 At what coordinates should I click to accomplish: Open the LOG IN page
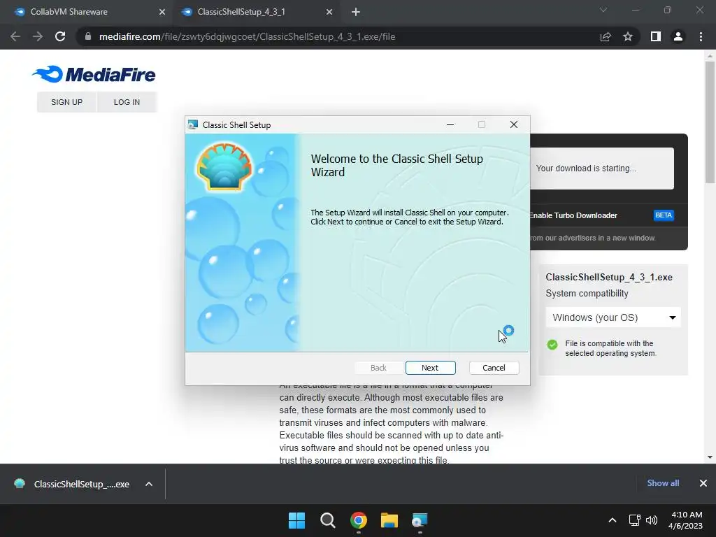pos(127,102)
